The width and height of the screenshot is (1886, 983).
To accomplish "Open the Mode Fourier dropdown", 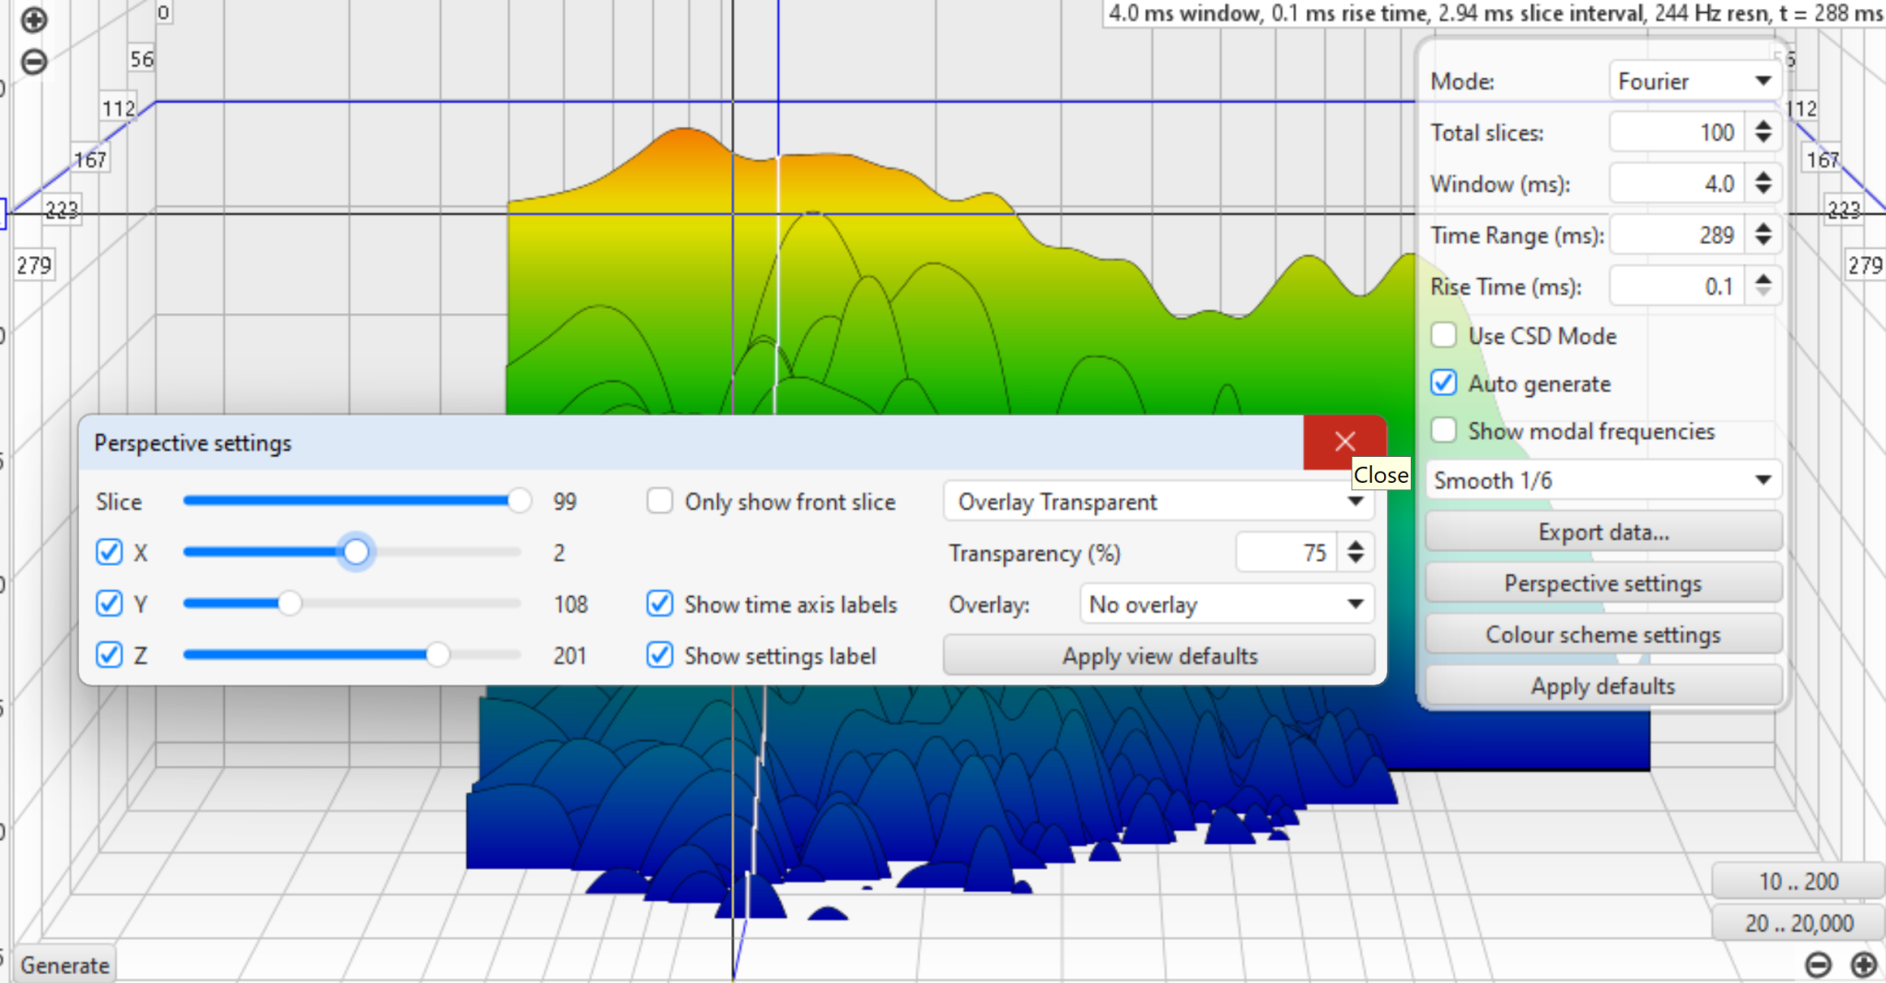I will point(1694,81).
